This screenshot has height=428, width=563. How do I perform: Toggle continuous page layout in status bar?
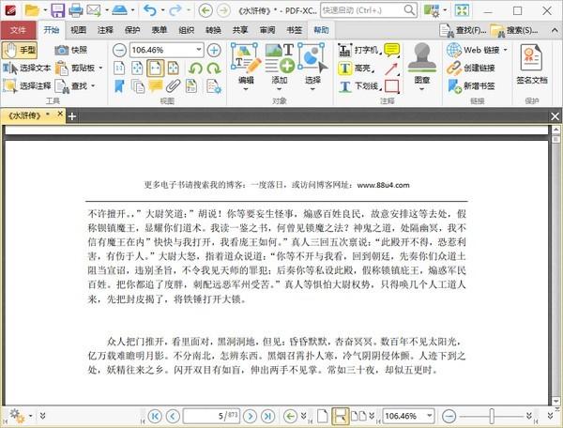point(339,415)
